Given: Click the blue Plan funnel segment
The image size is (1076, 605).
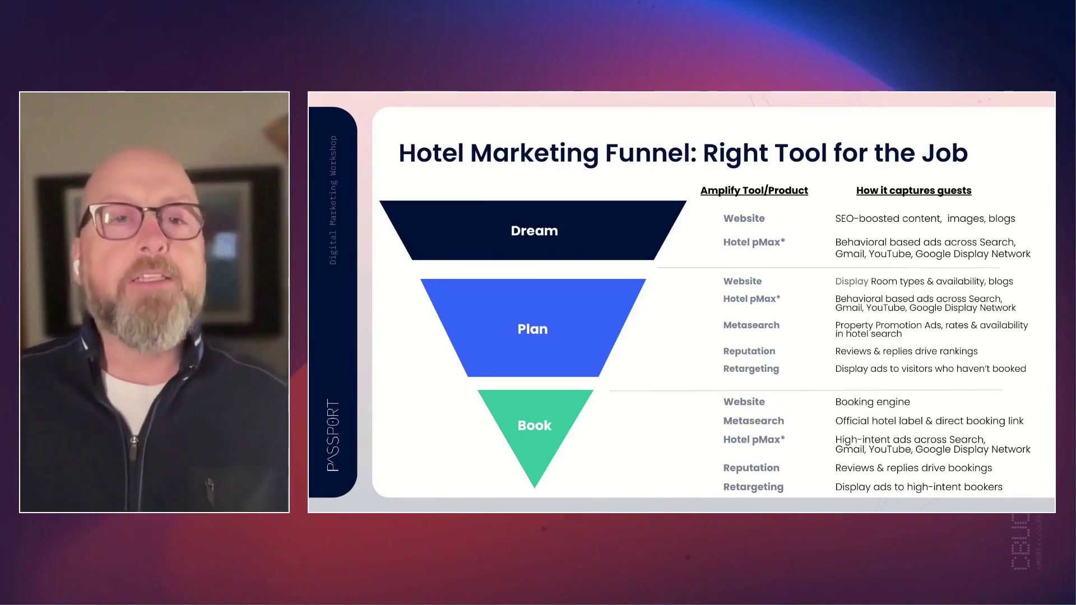Looking at the screenshot, I should [532, 329].
